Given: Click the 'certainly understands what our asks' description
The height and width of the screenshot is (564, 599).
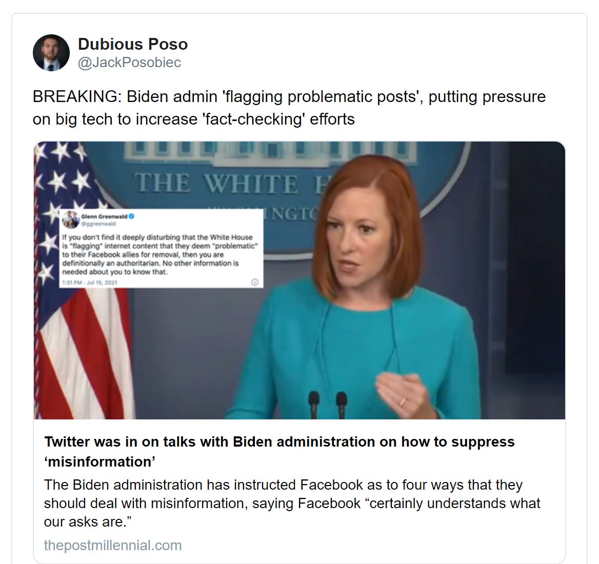Looking at the screenshot, I should (292, 503).
